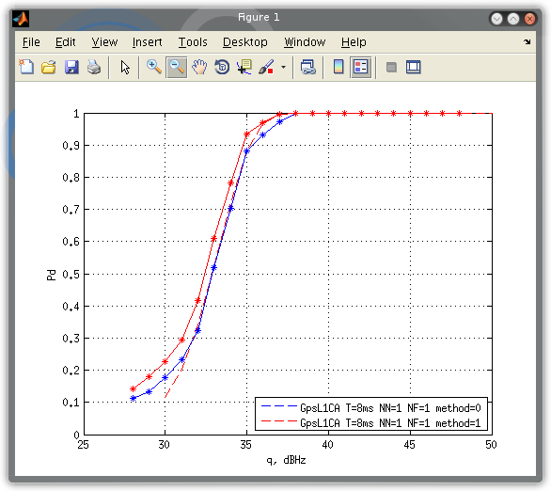Select the method=1 legend entry
551x491 pixels.
click(x=371, y=423)
